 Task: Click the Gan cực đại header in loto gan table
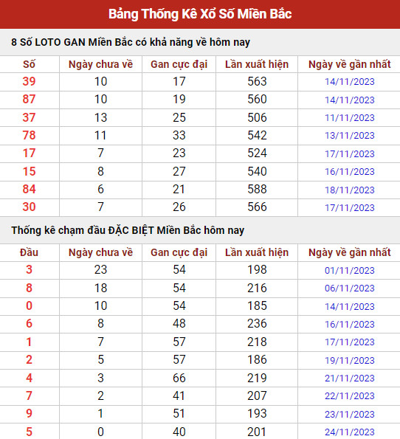pyautogui.click(x=179, y=64)
